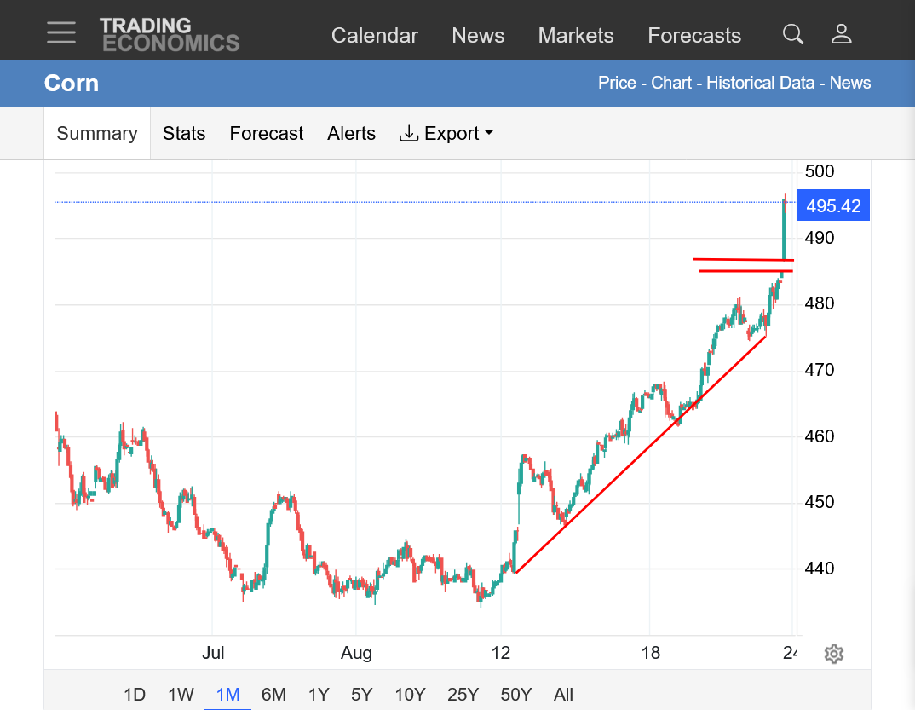Open Forecasts in navigation bar
915x710 pixels.
coord(693,36)
